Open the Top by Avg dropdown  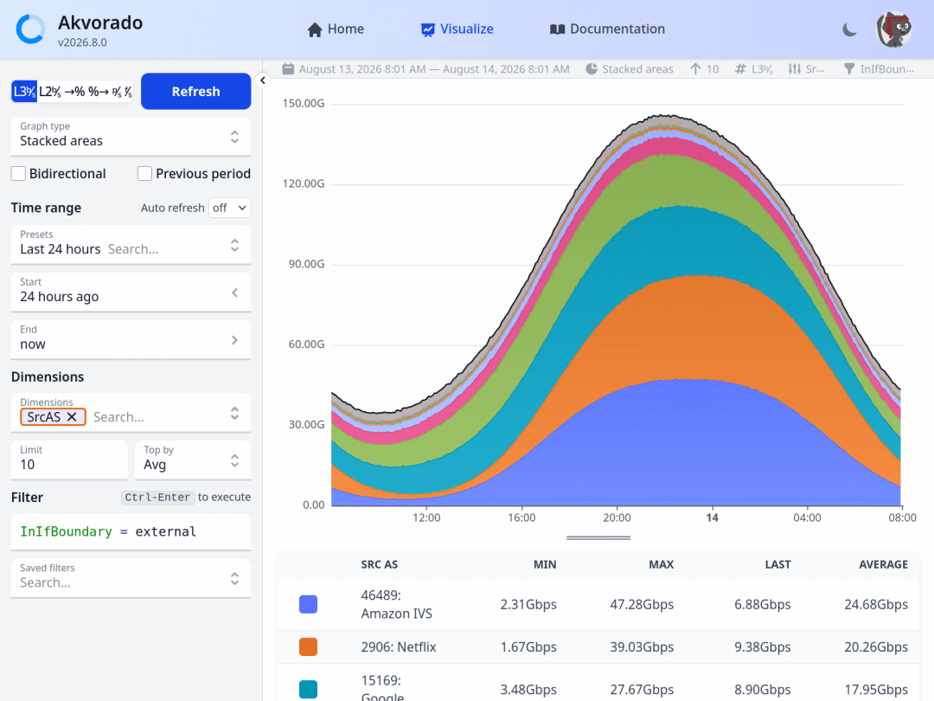pyautogui.click(x=193, y=460)
